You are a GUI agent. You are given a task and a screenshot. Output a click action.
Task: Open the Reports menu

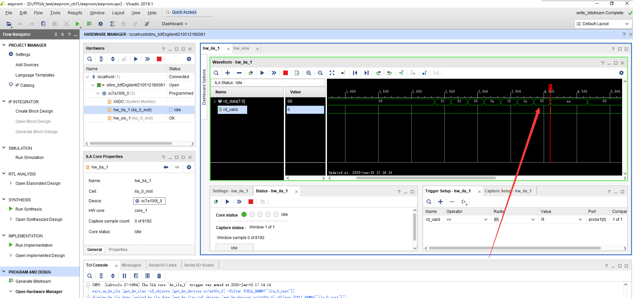(75, 13)
